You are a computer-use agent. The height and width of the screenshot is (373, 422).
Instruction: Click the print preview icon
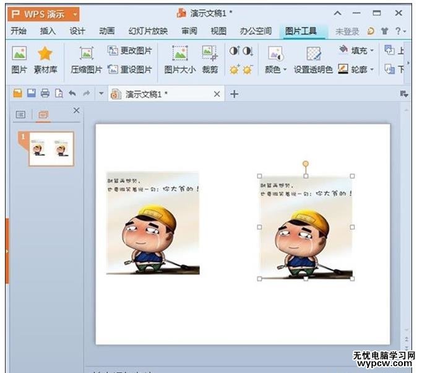[x=59, y=94]
